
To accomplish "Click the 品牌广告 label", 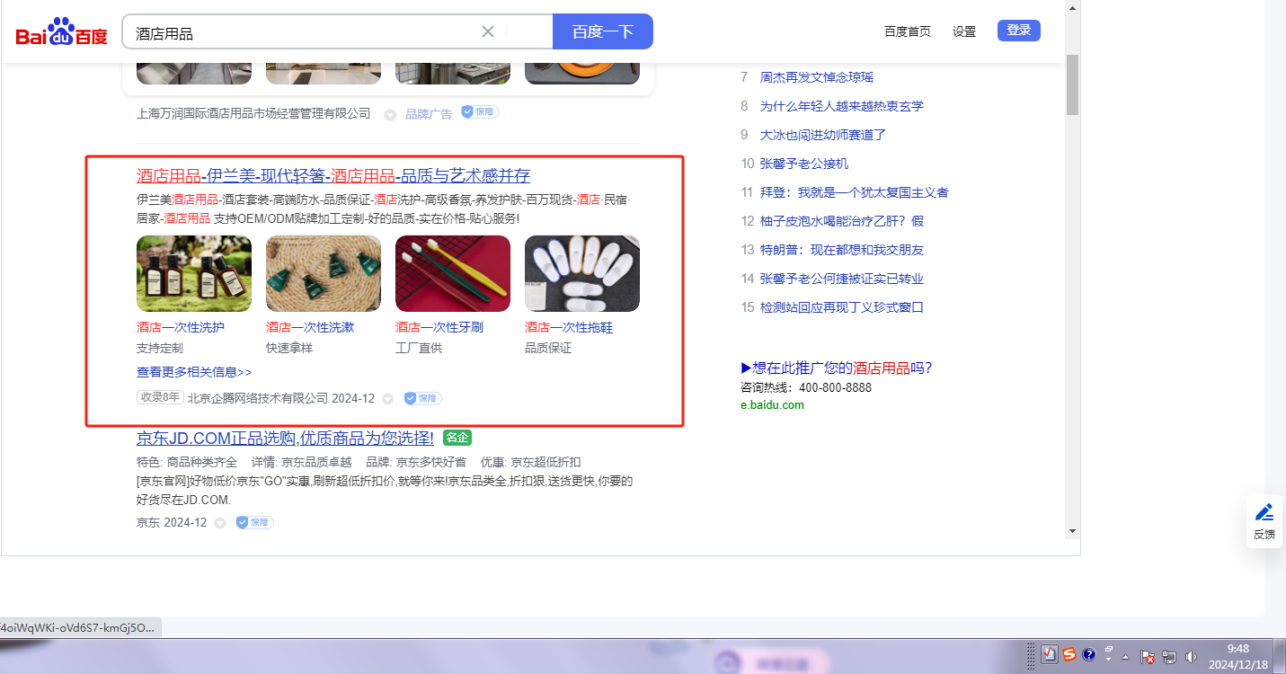I will pos(429,114).
